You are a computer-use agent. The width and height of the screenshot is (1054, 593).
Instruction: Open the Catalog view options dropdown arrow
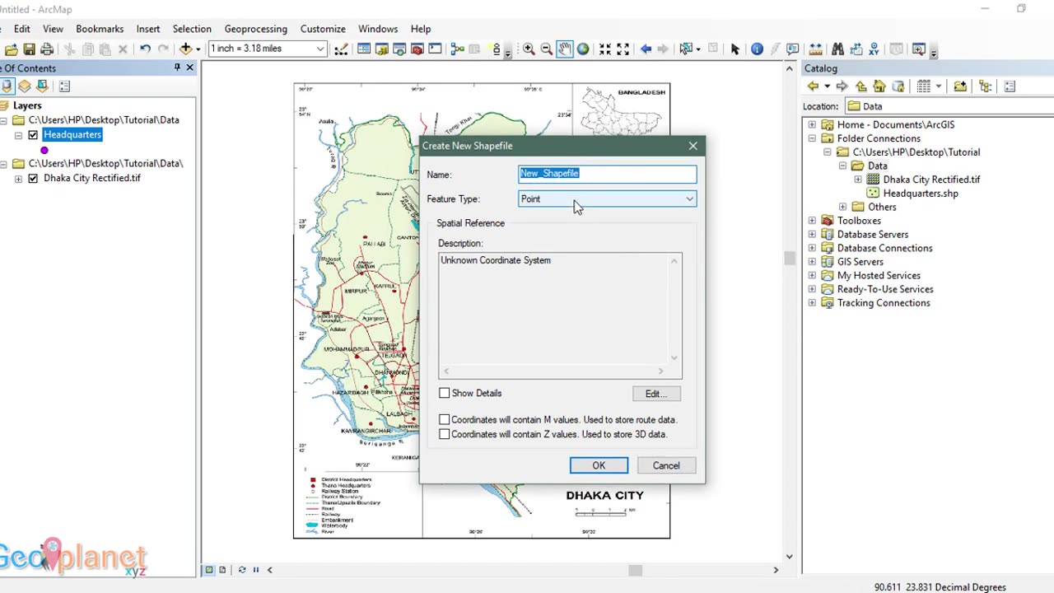pyautogui.click(x=938, y=86)
